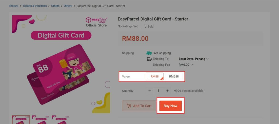This screenshot has width=279, height=124.
Task: Select the RM88 value option
Action: click(x=155, y=77)
